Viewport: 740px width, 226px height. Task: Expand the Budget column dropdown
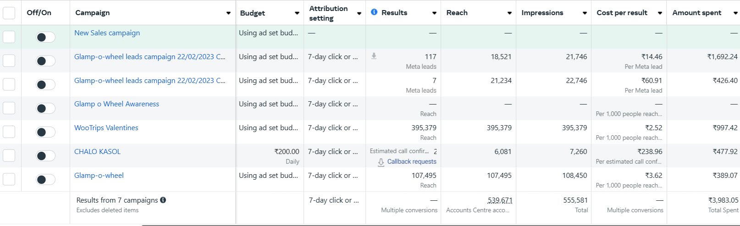coord(297,13)
